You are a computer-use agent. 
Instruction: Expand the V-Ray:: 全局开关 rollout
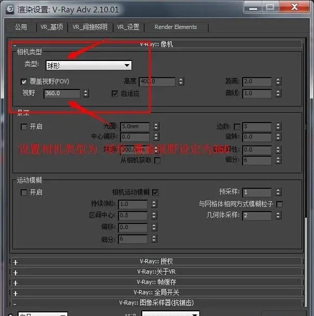[157, 292]
